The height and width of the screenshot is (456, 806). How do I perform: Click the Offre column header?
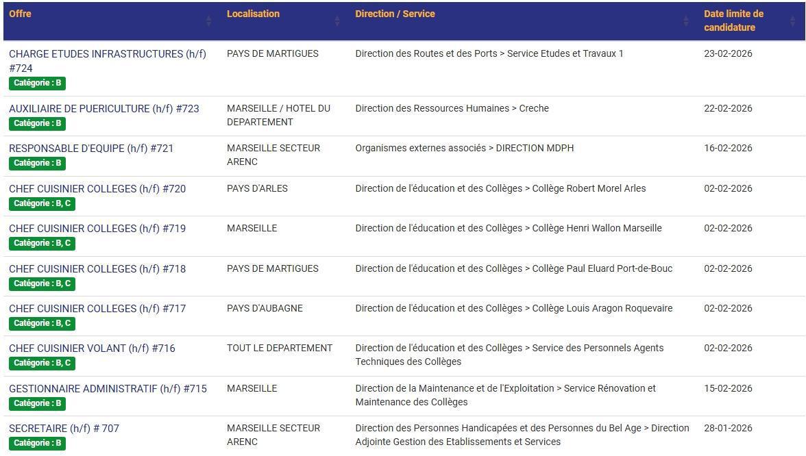click(x=19, y=14)
